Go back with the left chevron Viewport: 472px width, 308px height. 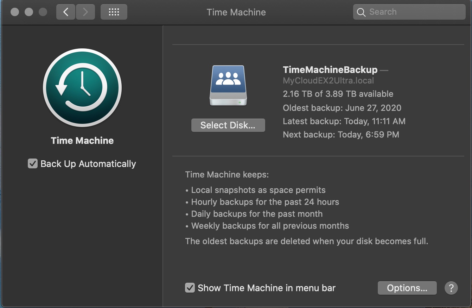[x=66, y=12]
